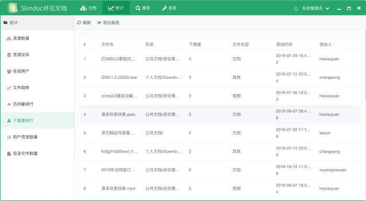Click the Slimdoc logo icon

click(x=12, y=8)
